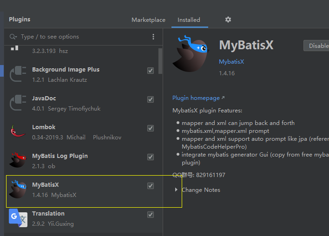Switch to the Marketplace tab
Screen dimensions: 329x236
click(x=148, y=20)
